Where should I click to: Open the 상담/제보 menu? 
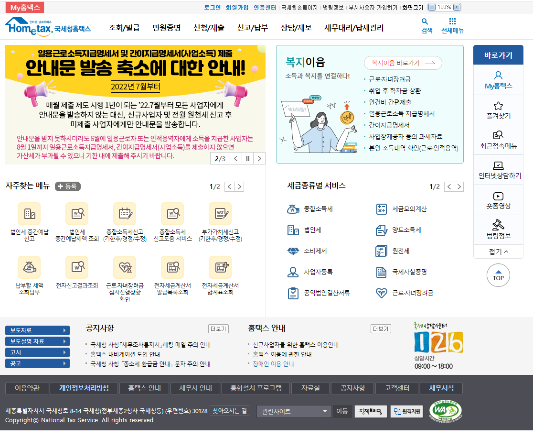point(296,28)
